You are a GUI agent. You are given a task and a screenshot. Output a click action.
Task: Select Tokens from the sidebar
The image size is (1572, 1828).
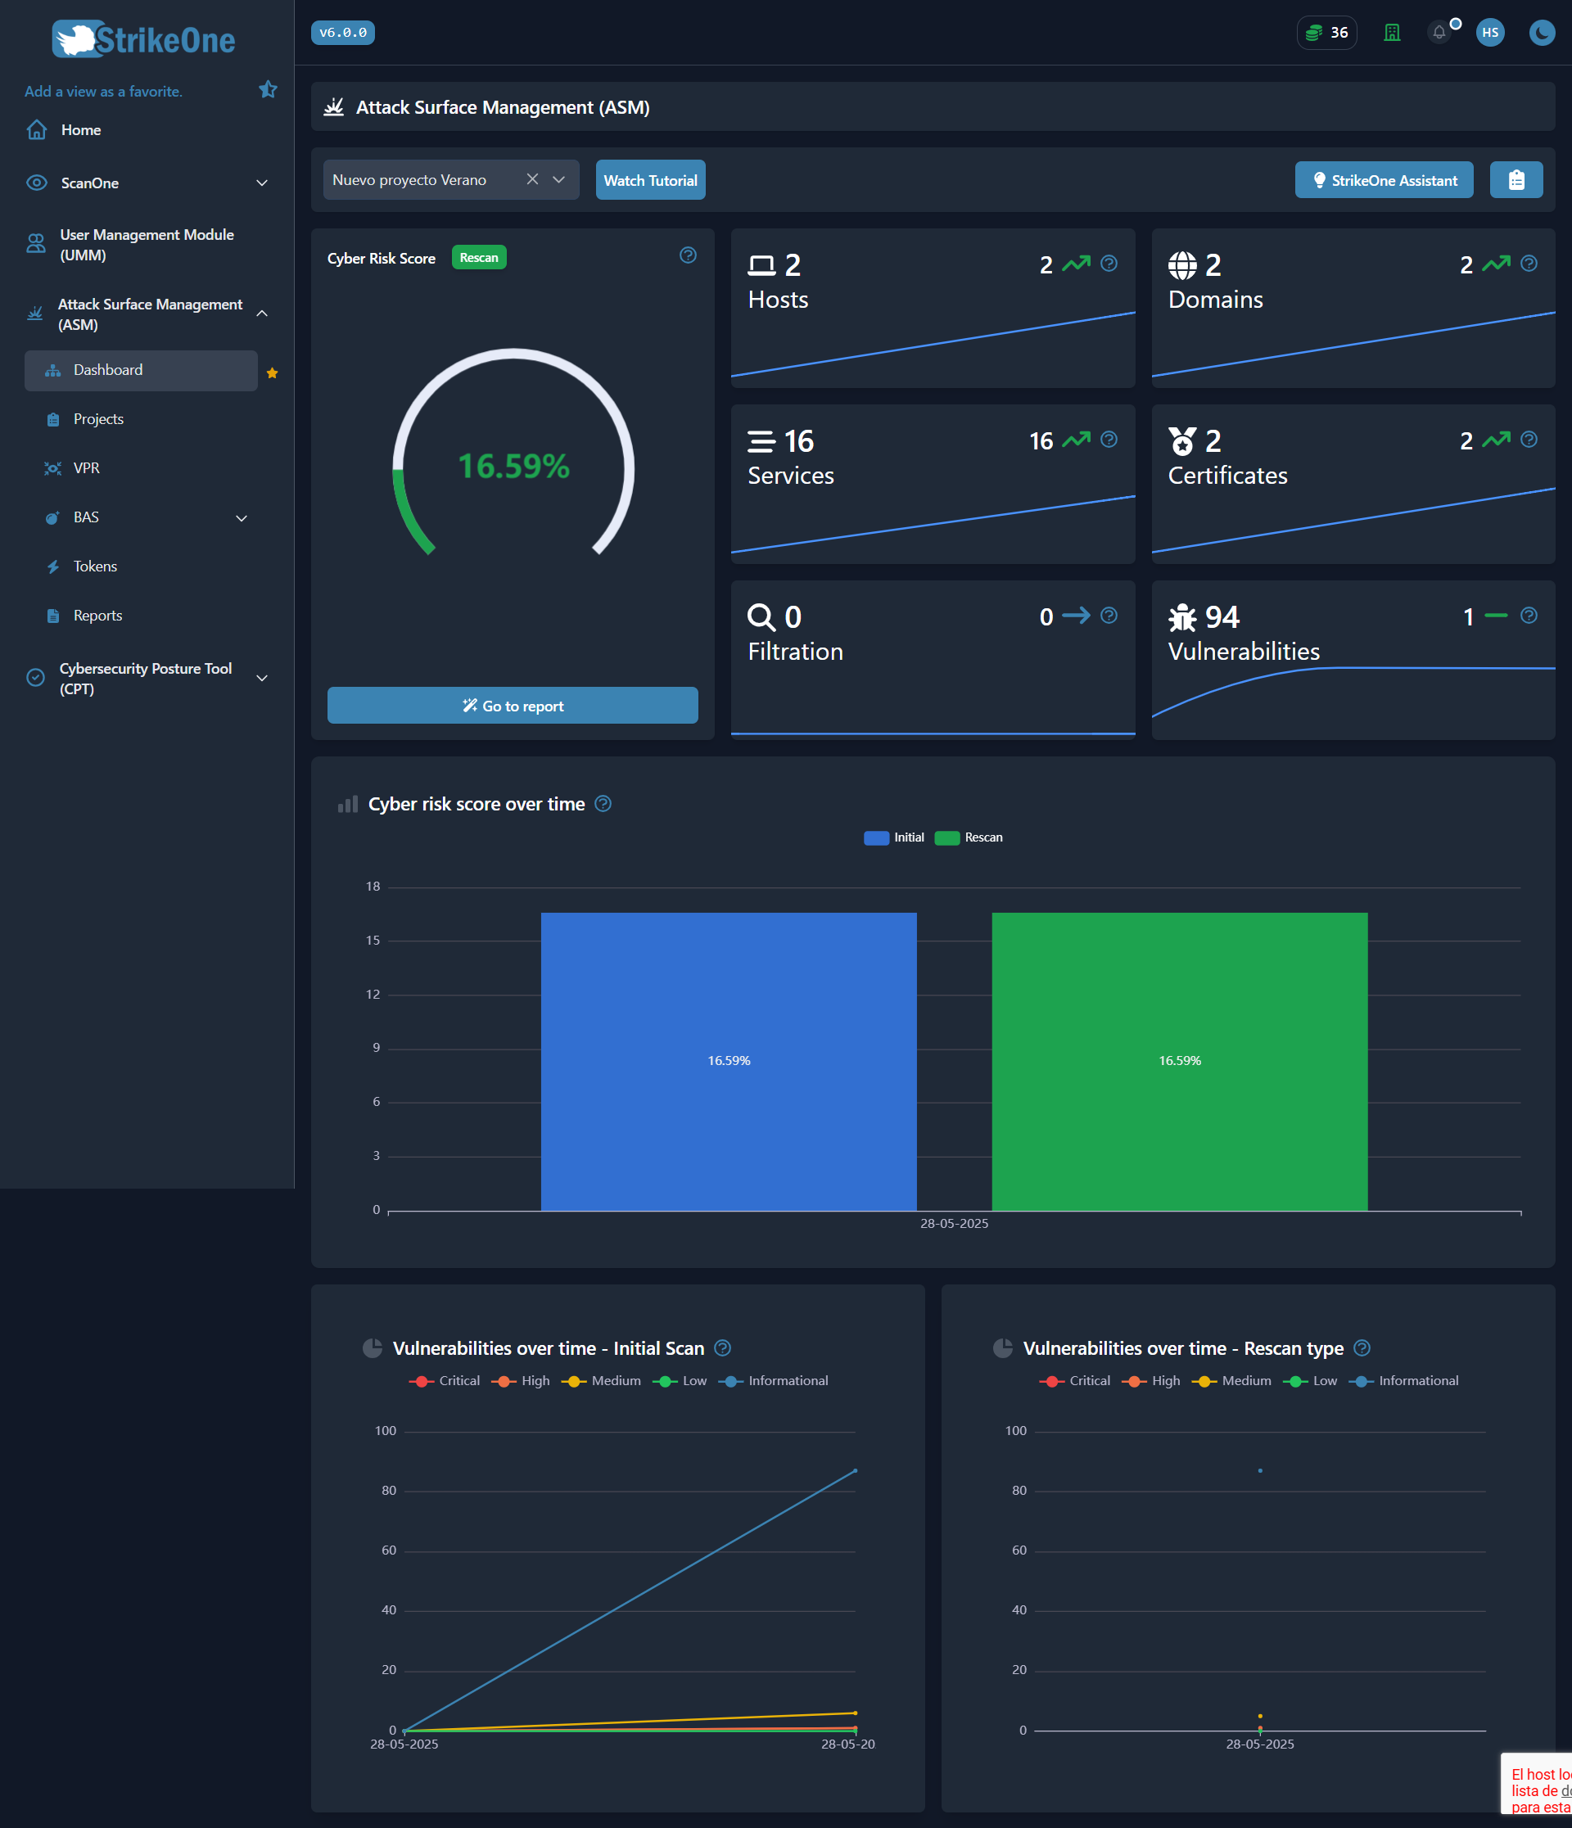click(94, 566)
